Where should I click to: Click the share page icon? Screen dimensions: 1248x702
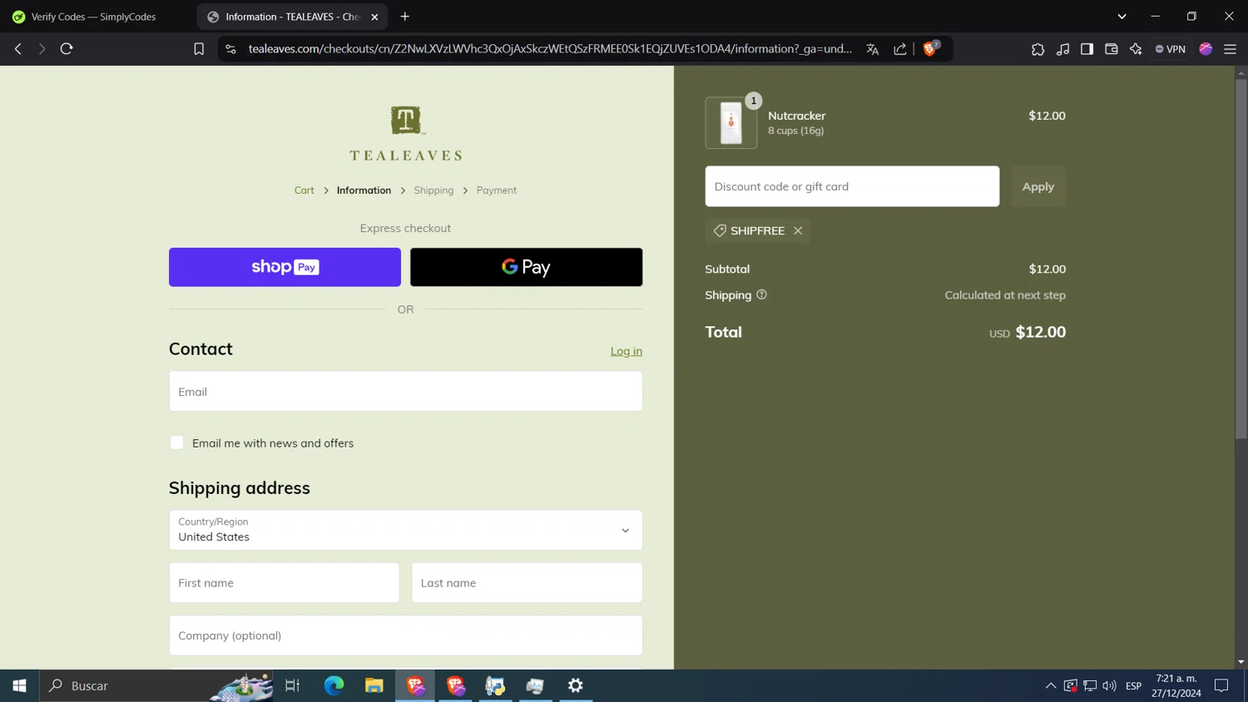(900, 49)
